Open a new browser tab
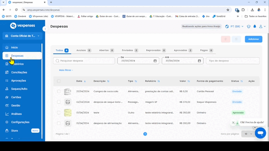The image size is (269, 151). [x=51, y=2]
